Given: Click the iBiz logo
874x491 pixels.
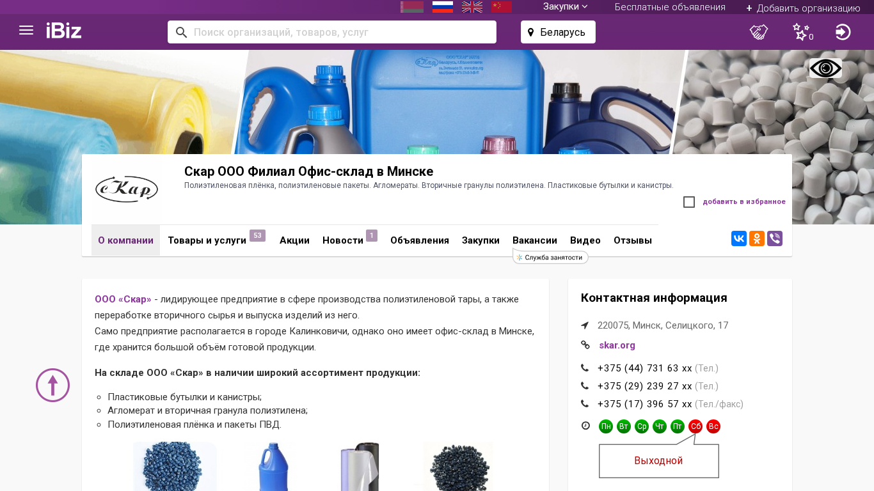Looking at the screenshot, I should point(64,31).
